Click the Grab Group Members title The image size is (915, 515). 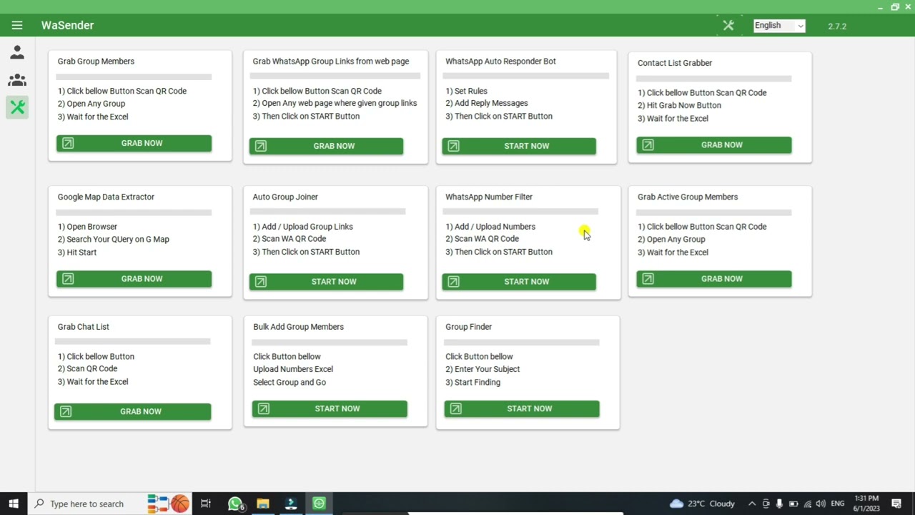point(96,62)
